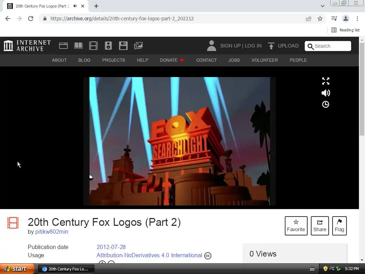The height and width of the screenshot is (274, 365).
Task: Open the Texts book icon
Action: [x=78, y=46]
